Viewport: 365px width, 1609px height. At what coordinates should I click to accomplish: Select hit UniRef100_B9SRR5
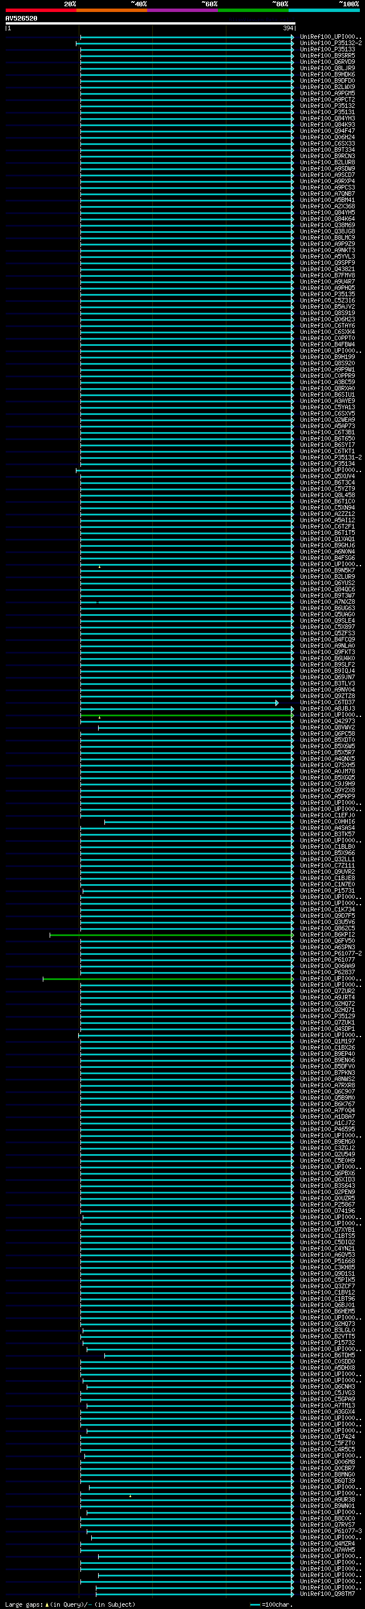(x=327, y=55)
